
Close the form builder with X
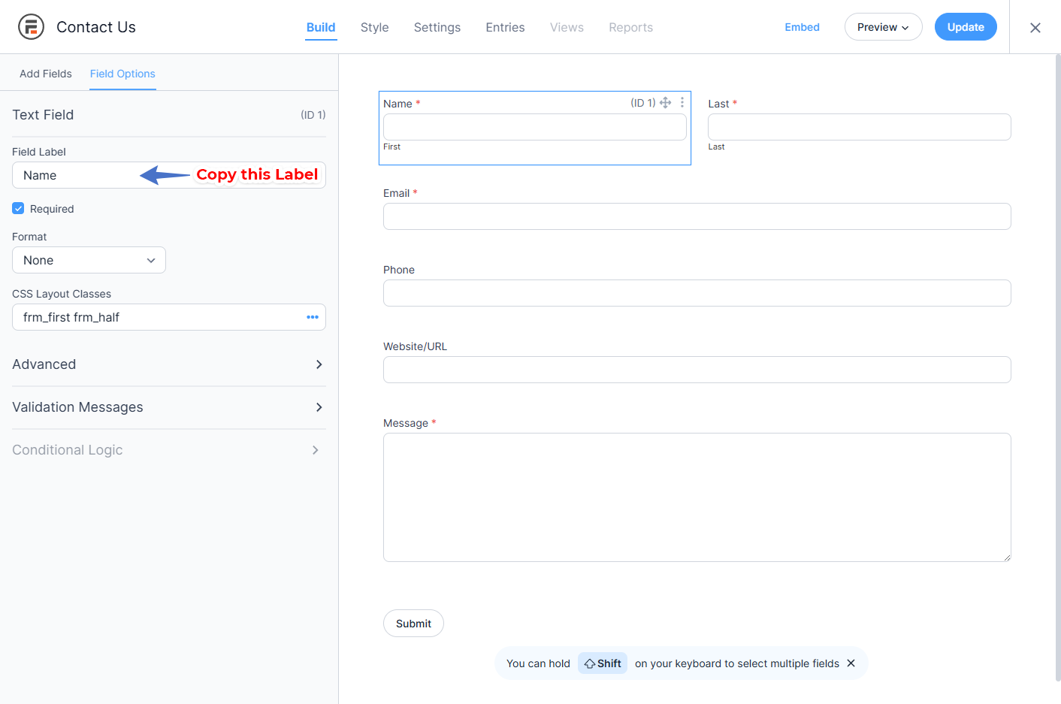pyautogui.click(x=1035, y=28)
